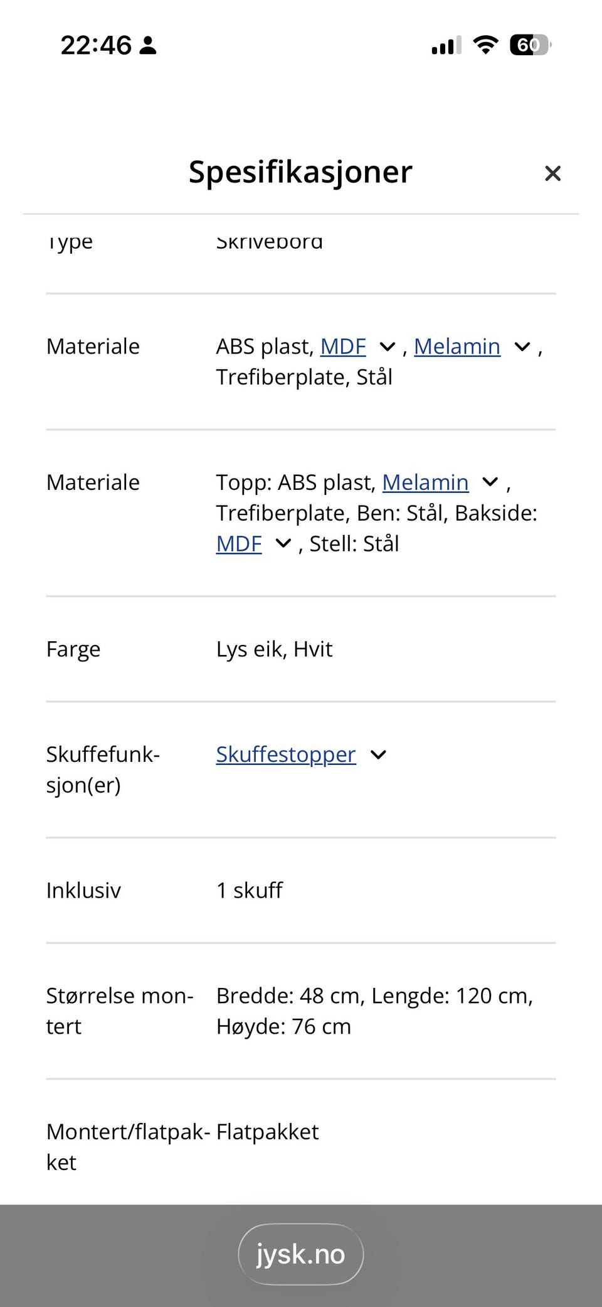
Task: Tap the jysk.no address pill
Action: tap(300, 1254)
